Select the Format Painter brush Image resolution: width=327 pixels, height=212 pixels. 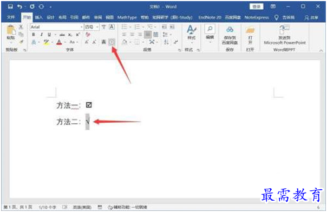(x=21, y=42)
